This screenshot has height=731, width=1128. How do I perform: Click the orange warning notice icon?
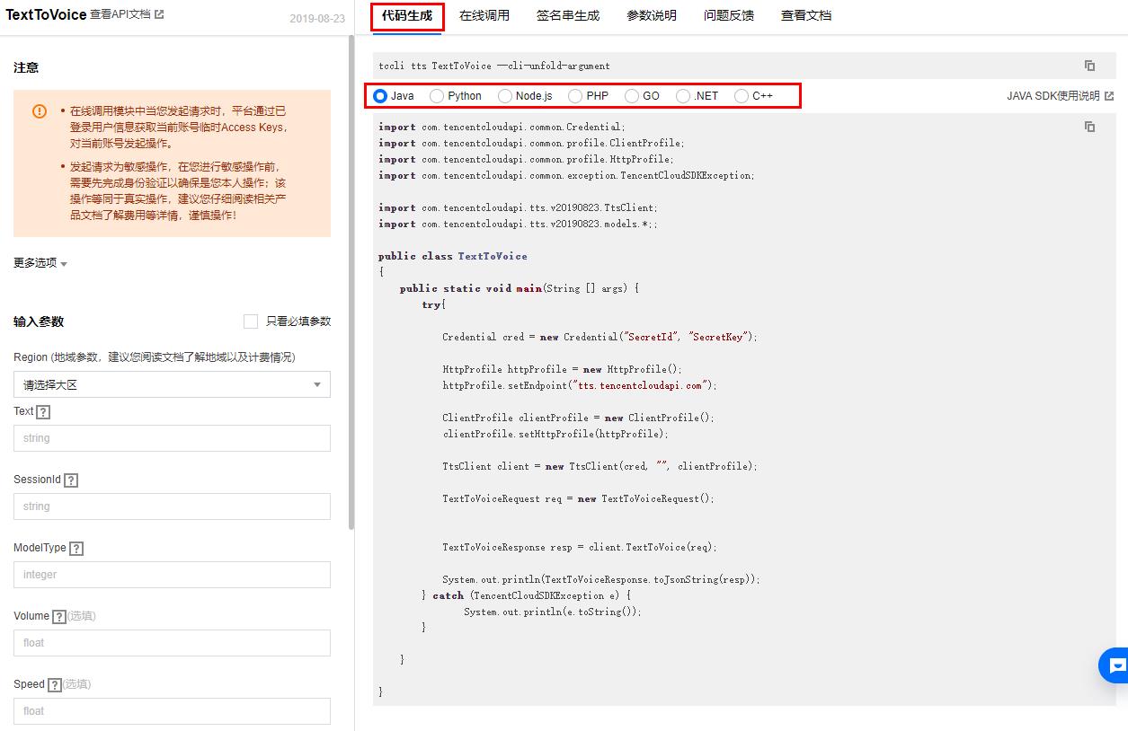(x=40, y=111)
